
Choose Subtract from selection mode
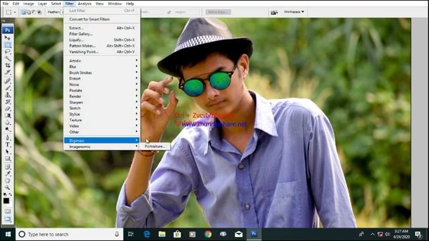click(x=34, y=12)
